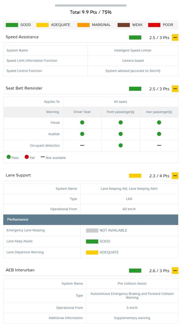Click the brown WEAK legend swatch

[124, 25]
